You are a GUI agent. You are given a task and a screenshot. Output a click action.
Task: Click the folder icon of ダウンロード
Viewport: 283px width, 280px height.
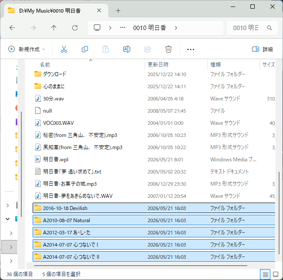[38, 74]
